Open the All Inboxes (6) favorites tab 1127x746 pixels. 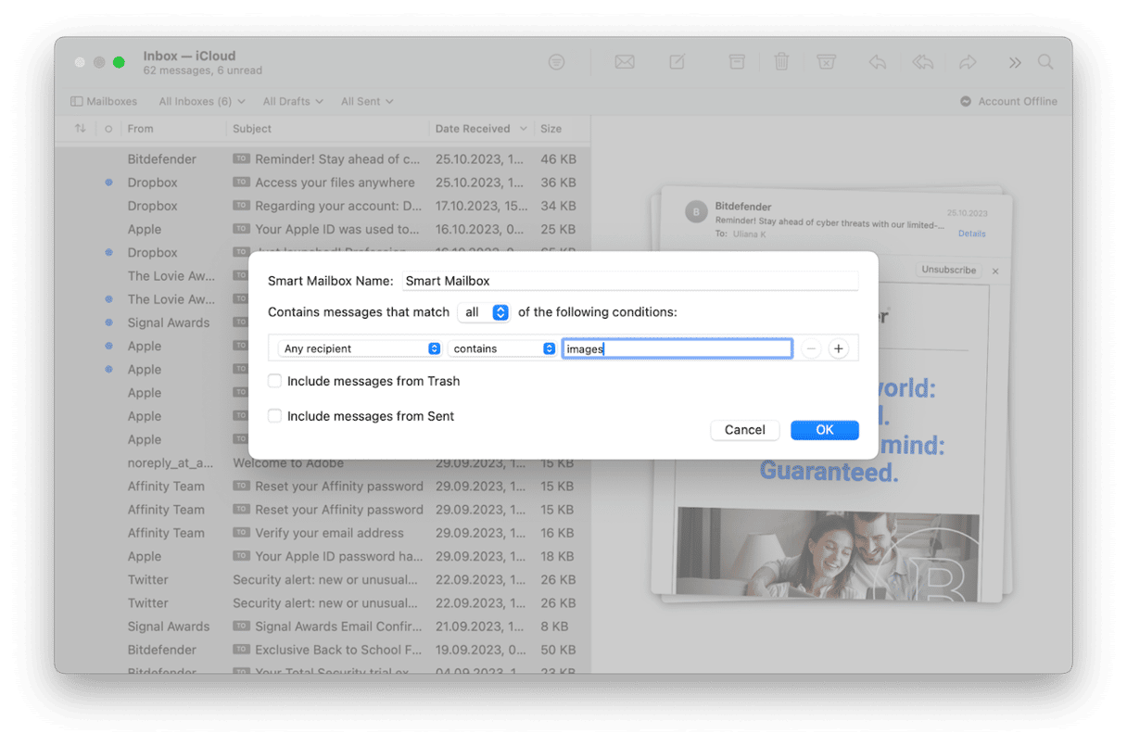(x=201, y=101)
